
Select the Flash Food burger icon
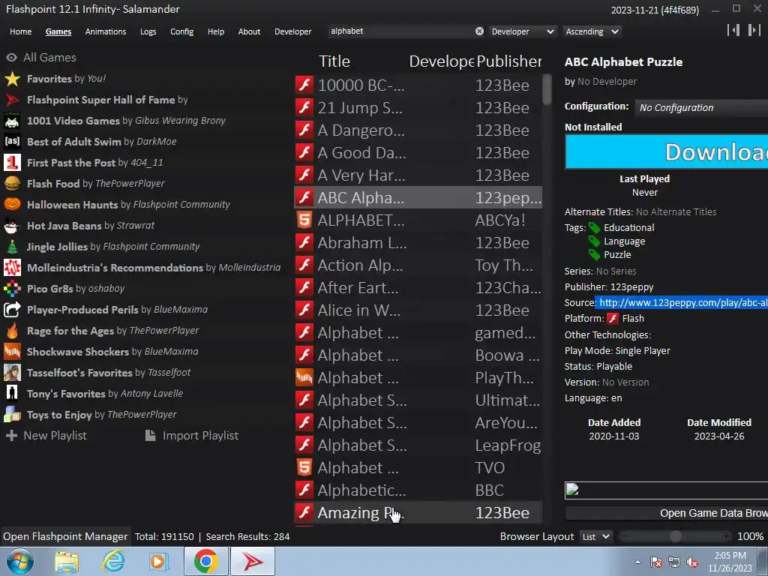point(12,184)
